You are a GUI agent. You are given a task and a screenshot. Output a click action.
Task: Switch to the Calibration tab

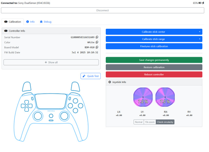point(13,22)
